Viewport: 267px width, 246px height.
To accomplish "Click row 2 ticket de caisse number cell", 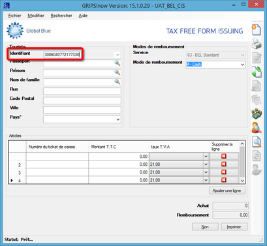I will pyautogui.click(x=57, y=164).
